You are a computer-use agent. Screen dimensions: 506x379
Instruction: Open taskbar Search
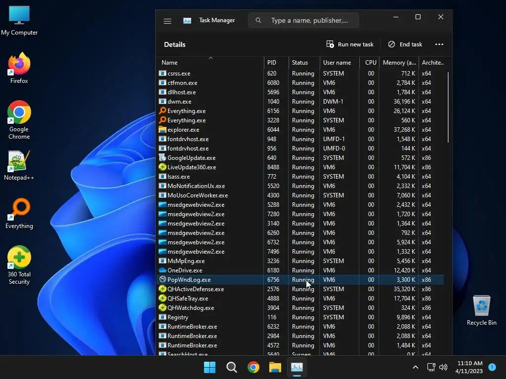[x=231, y=367]
